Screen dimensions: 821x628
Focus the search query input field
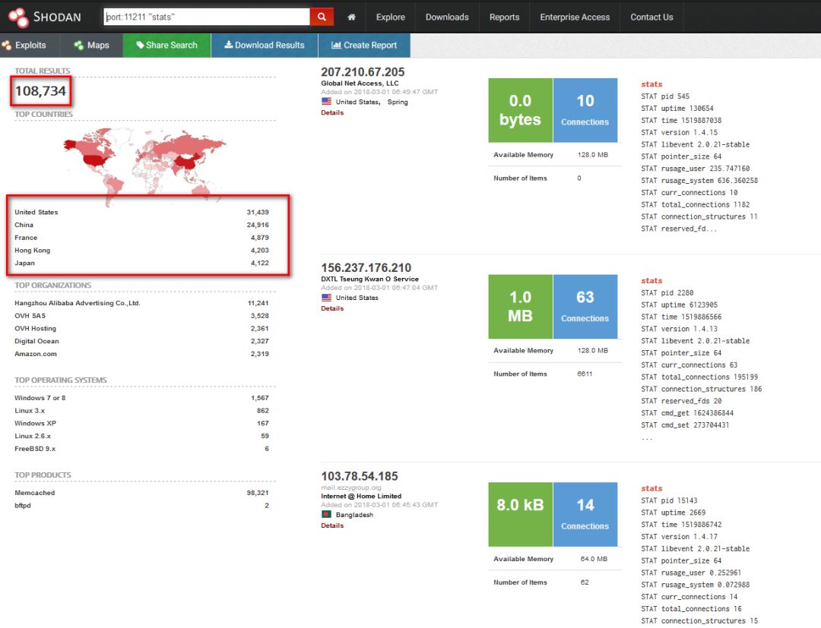[207, 17]
